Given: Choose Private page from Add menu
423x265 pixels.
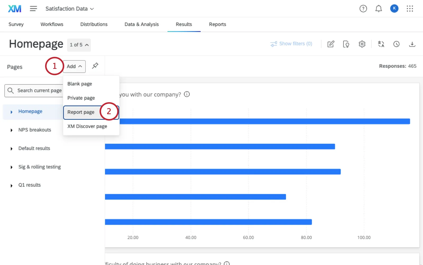Looking at the screenshot, I should [x=91, y=98].
